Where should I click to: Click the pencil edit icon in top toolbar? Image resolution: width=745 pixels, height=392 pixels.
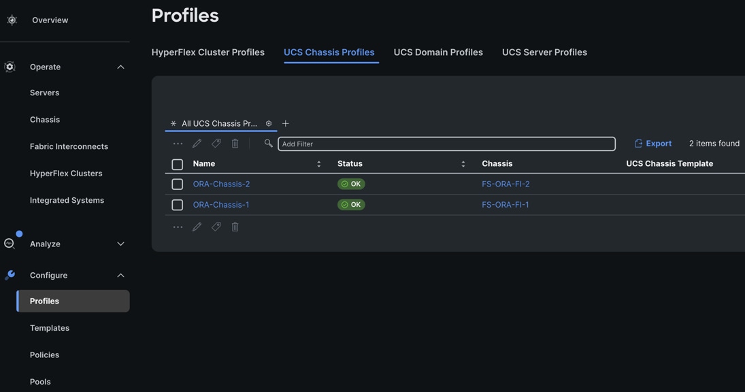tap(197, 144)
